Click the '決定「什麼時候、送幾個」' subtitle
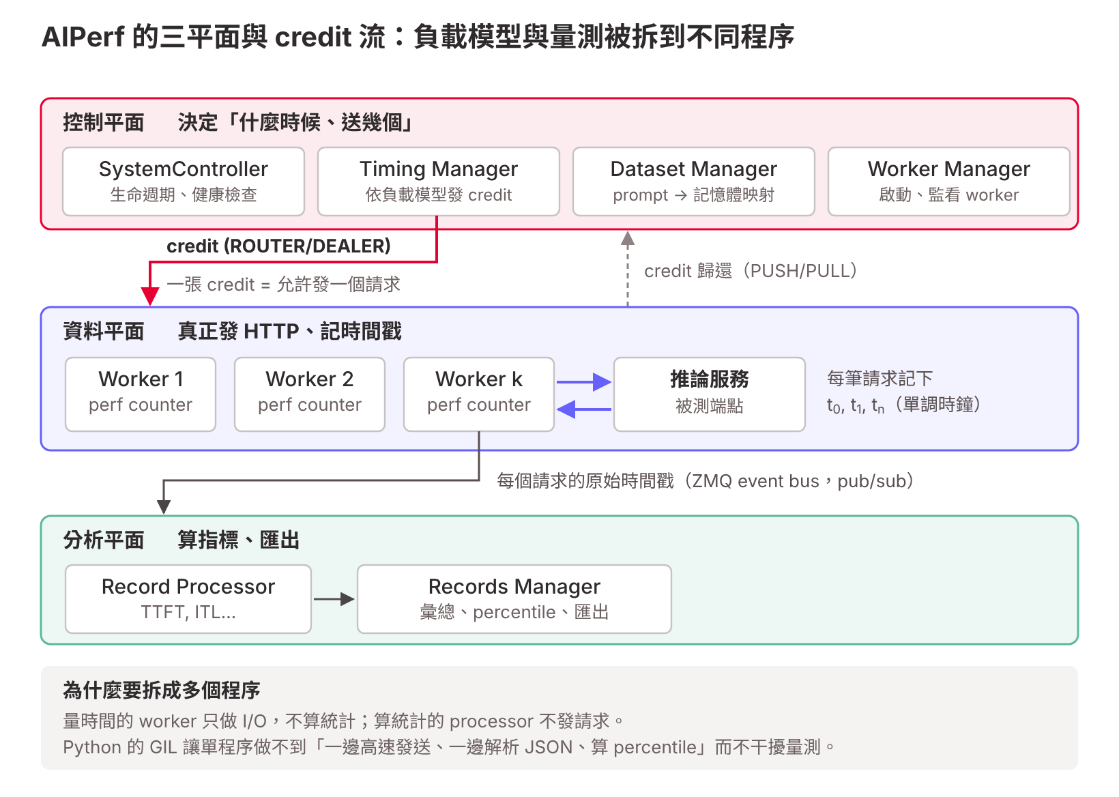 [296, 123]
